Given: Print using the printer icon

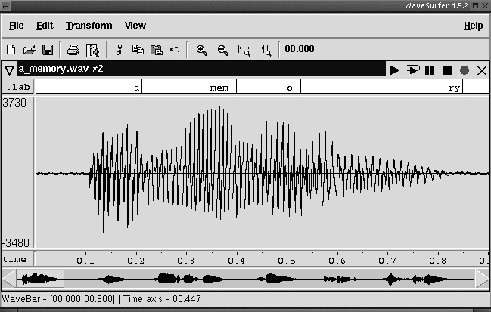Looking at the screenshot, I should pos(73,50).
